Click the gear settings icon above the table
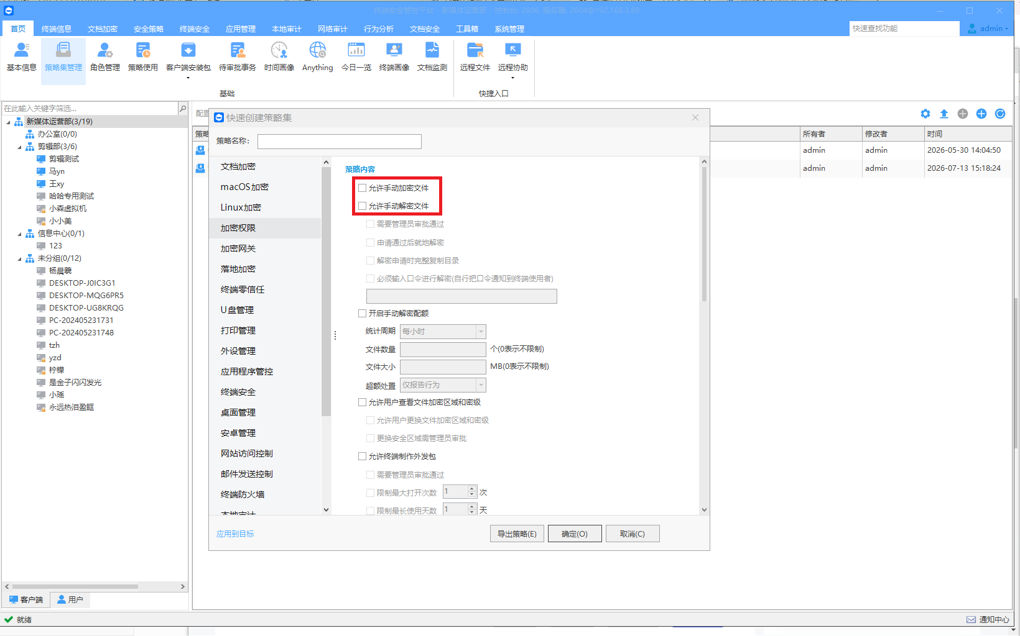 click(x=925, y=114)
